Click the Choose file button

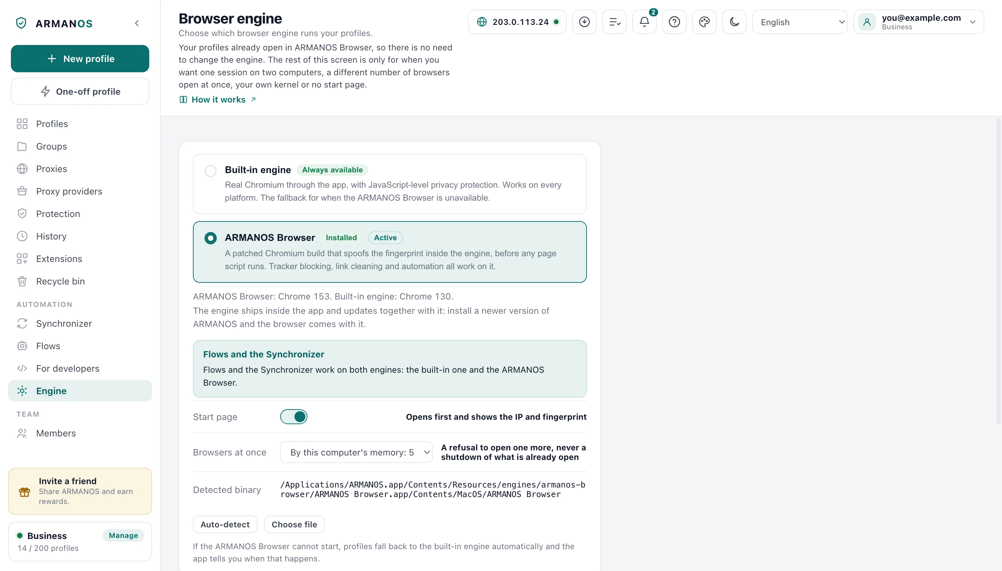point(294,524)
